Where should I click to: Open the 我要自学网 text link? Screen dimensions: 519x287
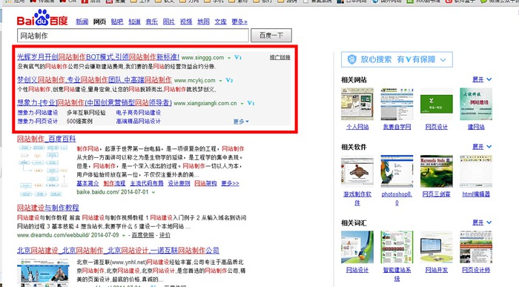pos(397,127)
